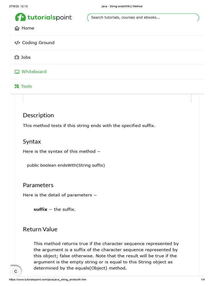Click the Tools wrench icon
Viewport: 214px width, 286px height.
17,86
